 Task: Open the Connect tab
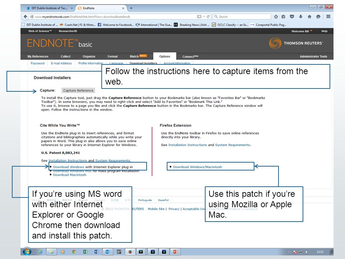coord(190,56)
